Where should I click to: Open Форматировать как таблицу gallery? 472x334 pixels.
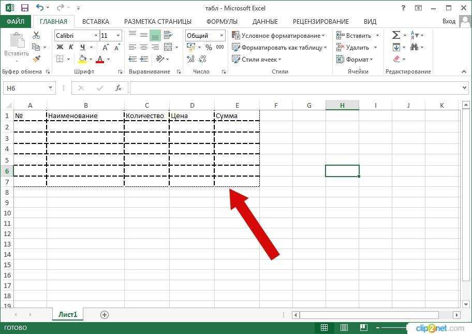tap(279, 48)
